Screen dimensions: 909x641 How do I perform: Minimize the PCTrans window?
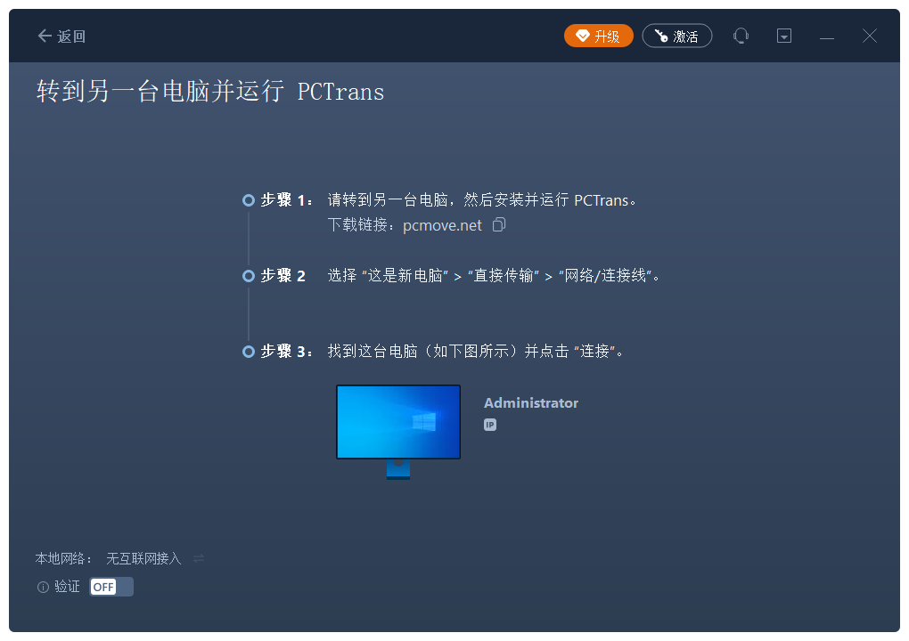click(x=827, y=37)
